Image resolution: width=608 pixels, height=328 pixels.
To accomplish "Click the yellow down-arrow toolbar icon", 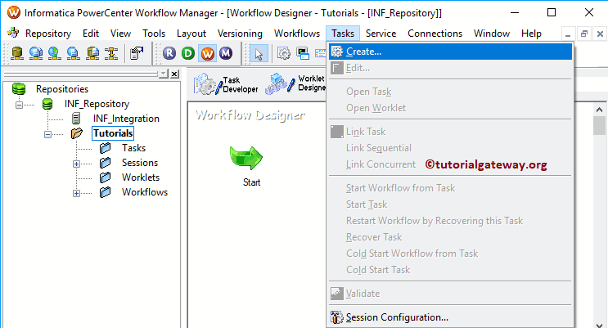I will coord(111,52).
